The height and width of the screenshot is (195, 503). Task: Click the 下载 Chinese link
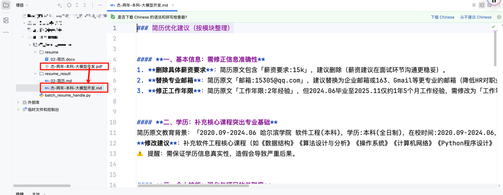point(442,17)
